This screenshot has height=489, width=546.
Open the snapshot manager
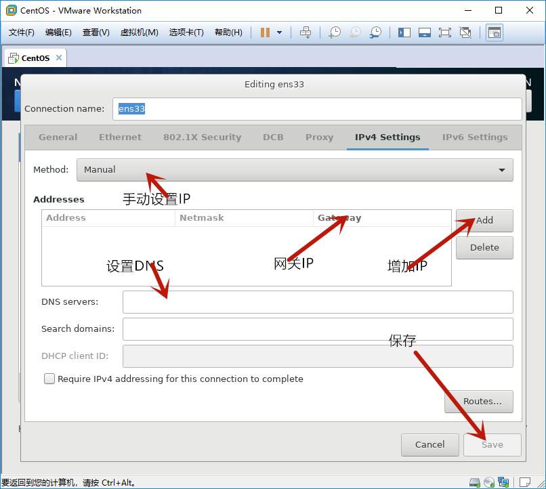pyautogui.click(x=375, y=33)
